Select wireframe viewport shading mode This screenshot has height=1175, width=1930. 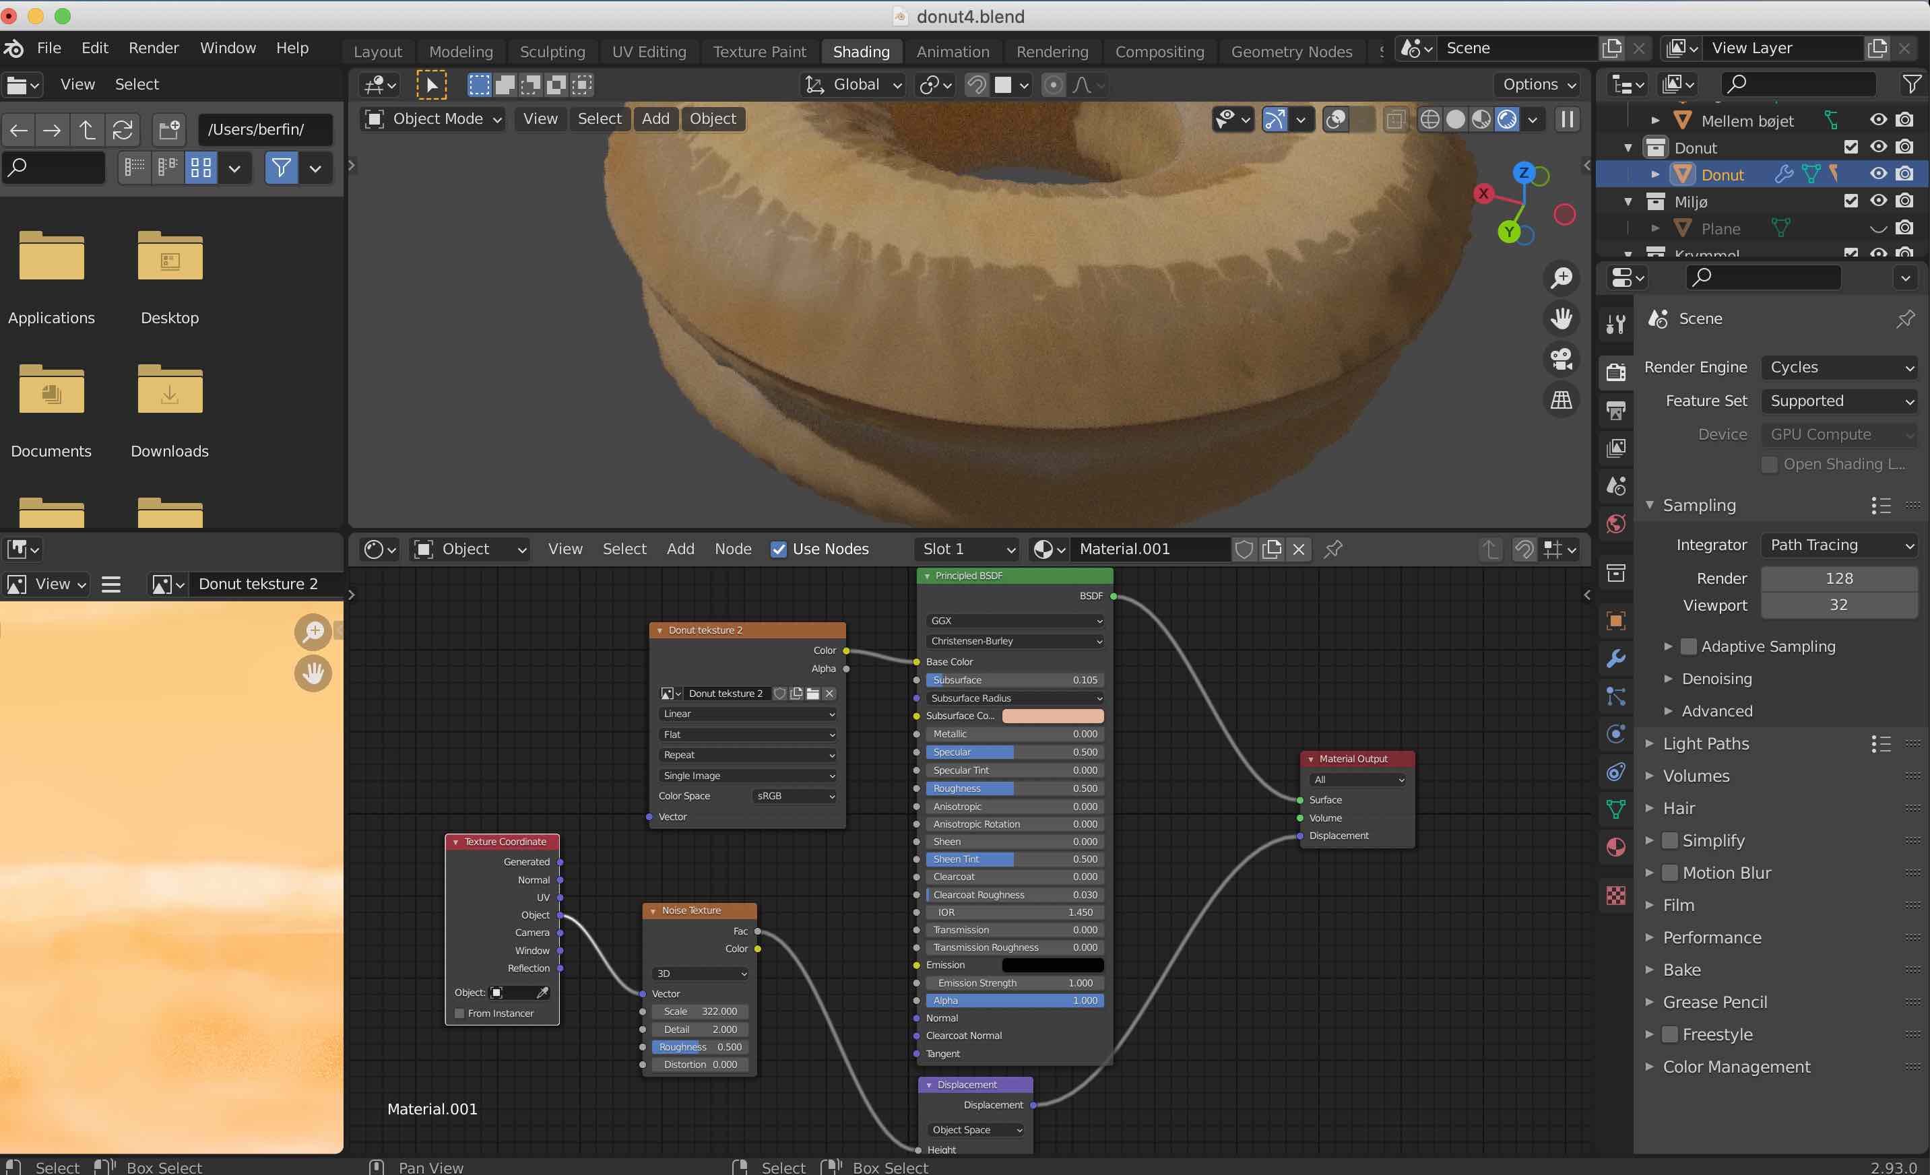(x=1429, y=119)
